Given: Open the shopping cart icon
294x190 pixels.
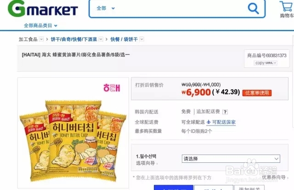Looking at the screenshot, I should (286, 6).
